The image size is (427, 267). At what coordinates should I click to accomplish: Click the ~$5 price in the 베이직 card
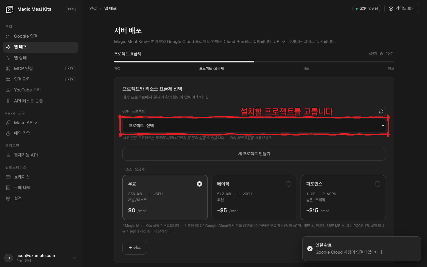pyautogui.click(x=222, y=211)
